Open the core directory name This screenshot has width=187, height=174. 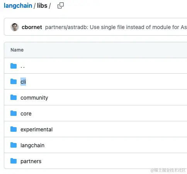(x=26, y=114)
